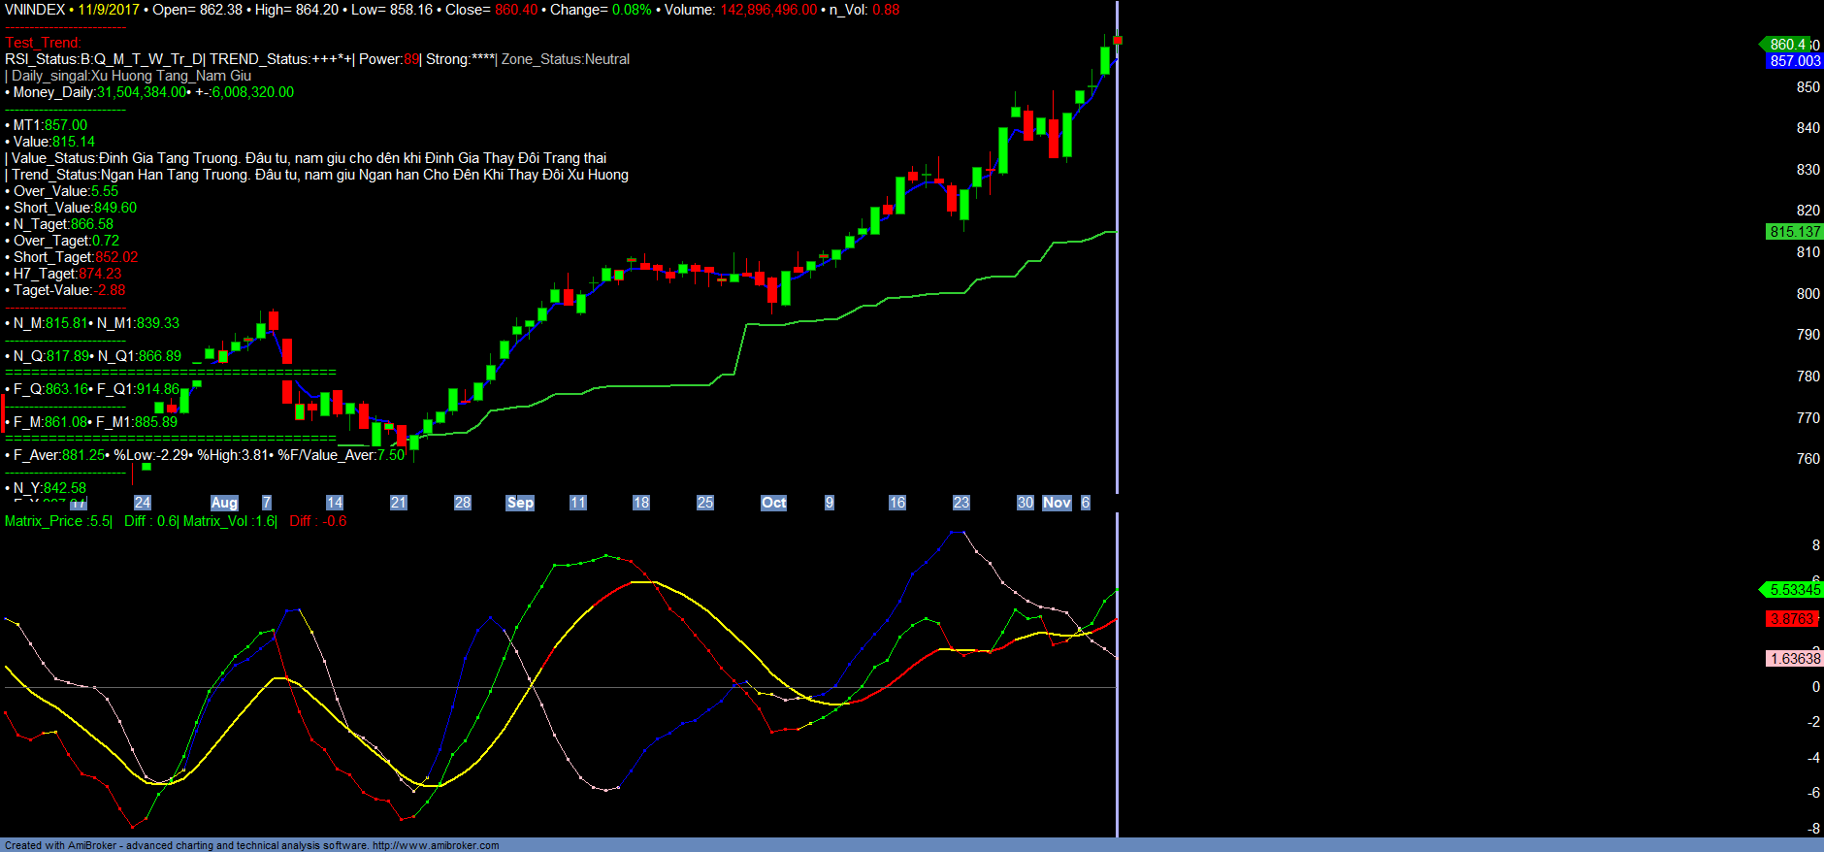Click the green 5.53345 indicator label
The width and height of the screenshot is (1824, 852).
click(x=1793, y=590)
